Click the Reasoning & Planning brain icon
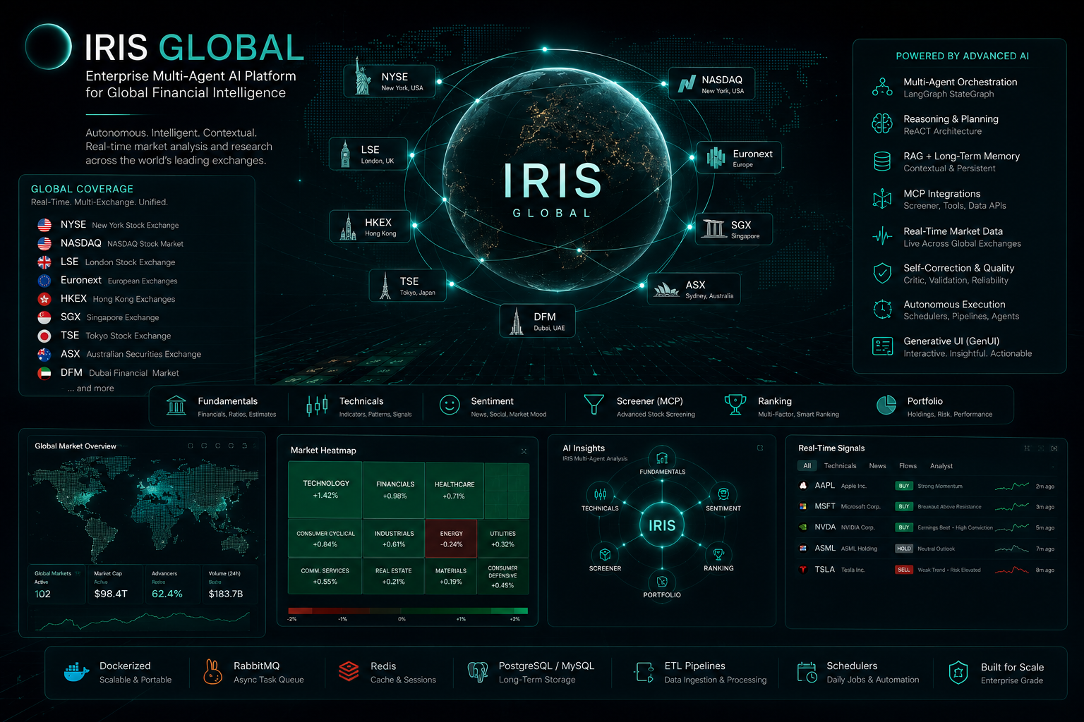Image resolution: width=1084 pixels, height=722 pixels. point(882,124)
